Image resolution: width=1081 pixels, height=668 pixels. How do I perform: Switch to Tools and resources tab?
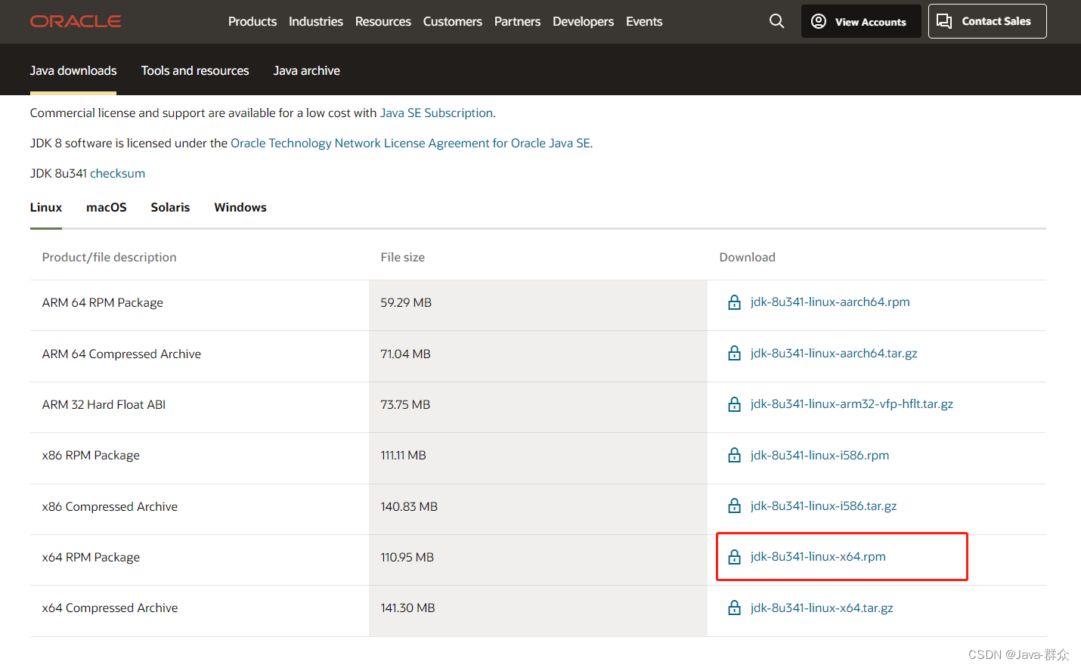[195, 70]
